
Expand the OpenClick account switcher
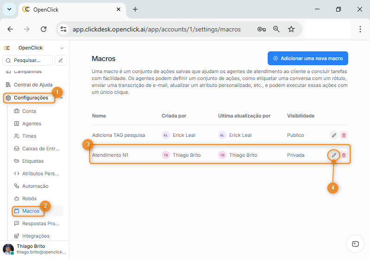[62, 48]
